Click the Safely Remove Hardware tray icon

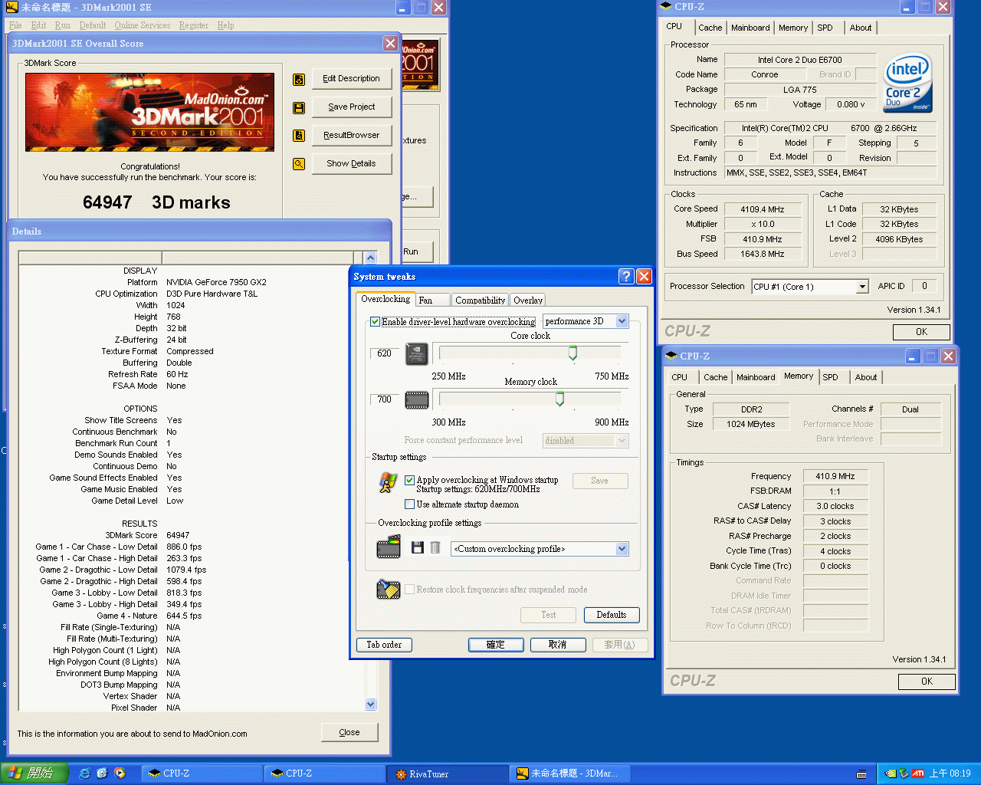coord(904,774)
